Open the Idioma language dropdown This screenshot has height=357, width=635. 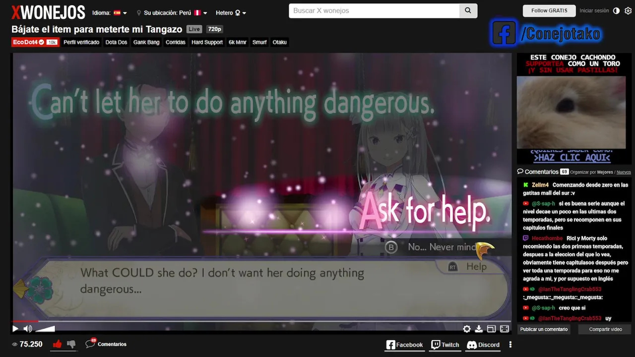(110, 13)
